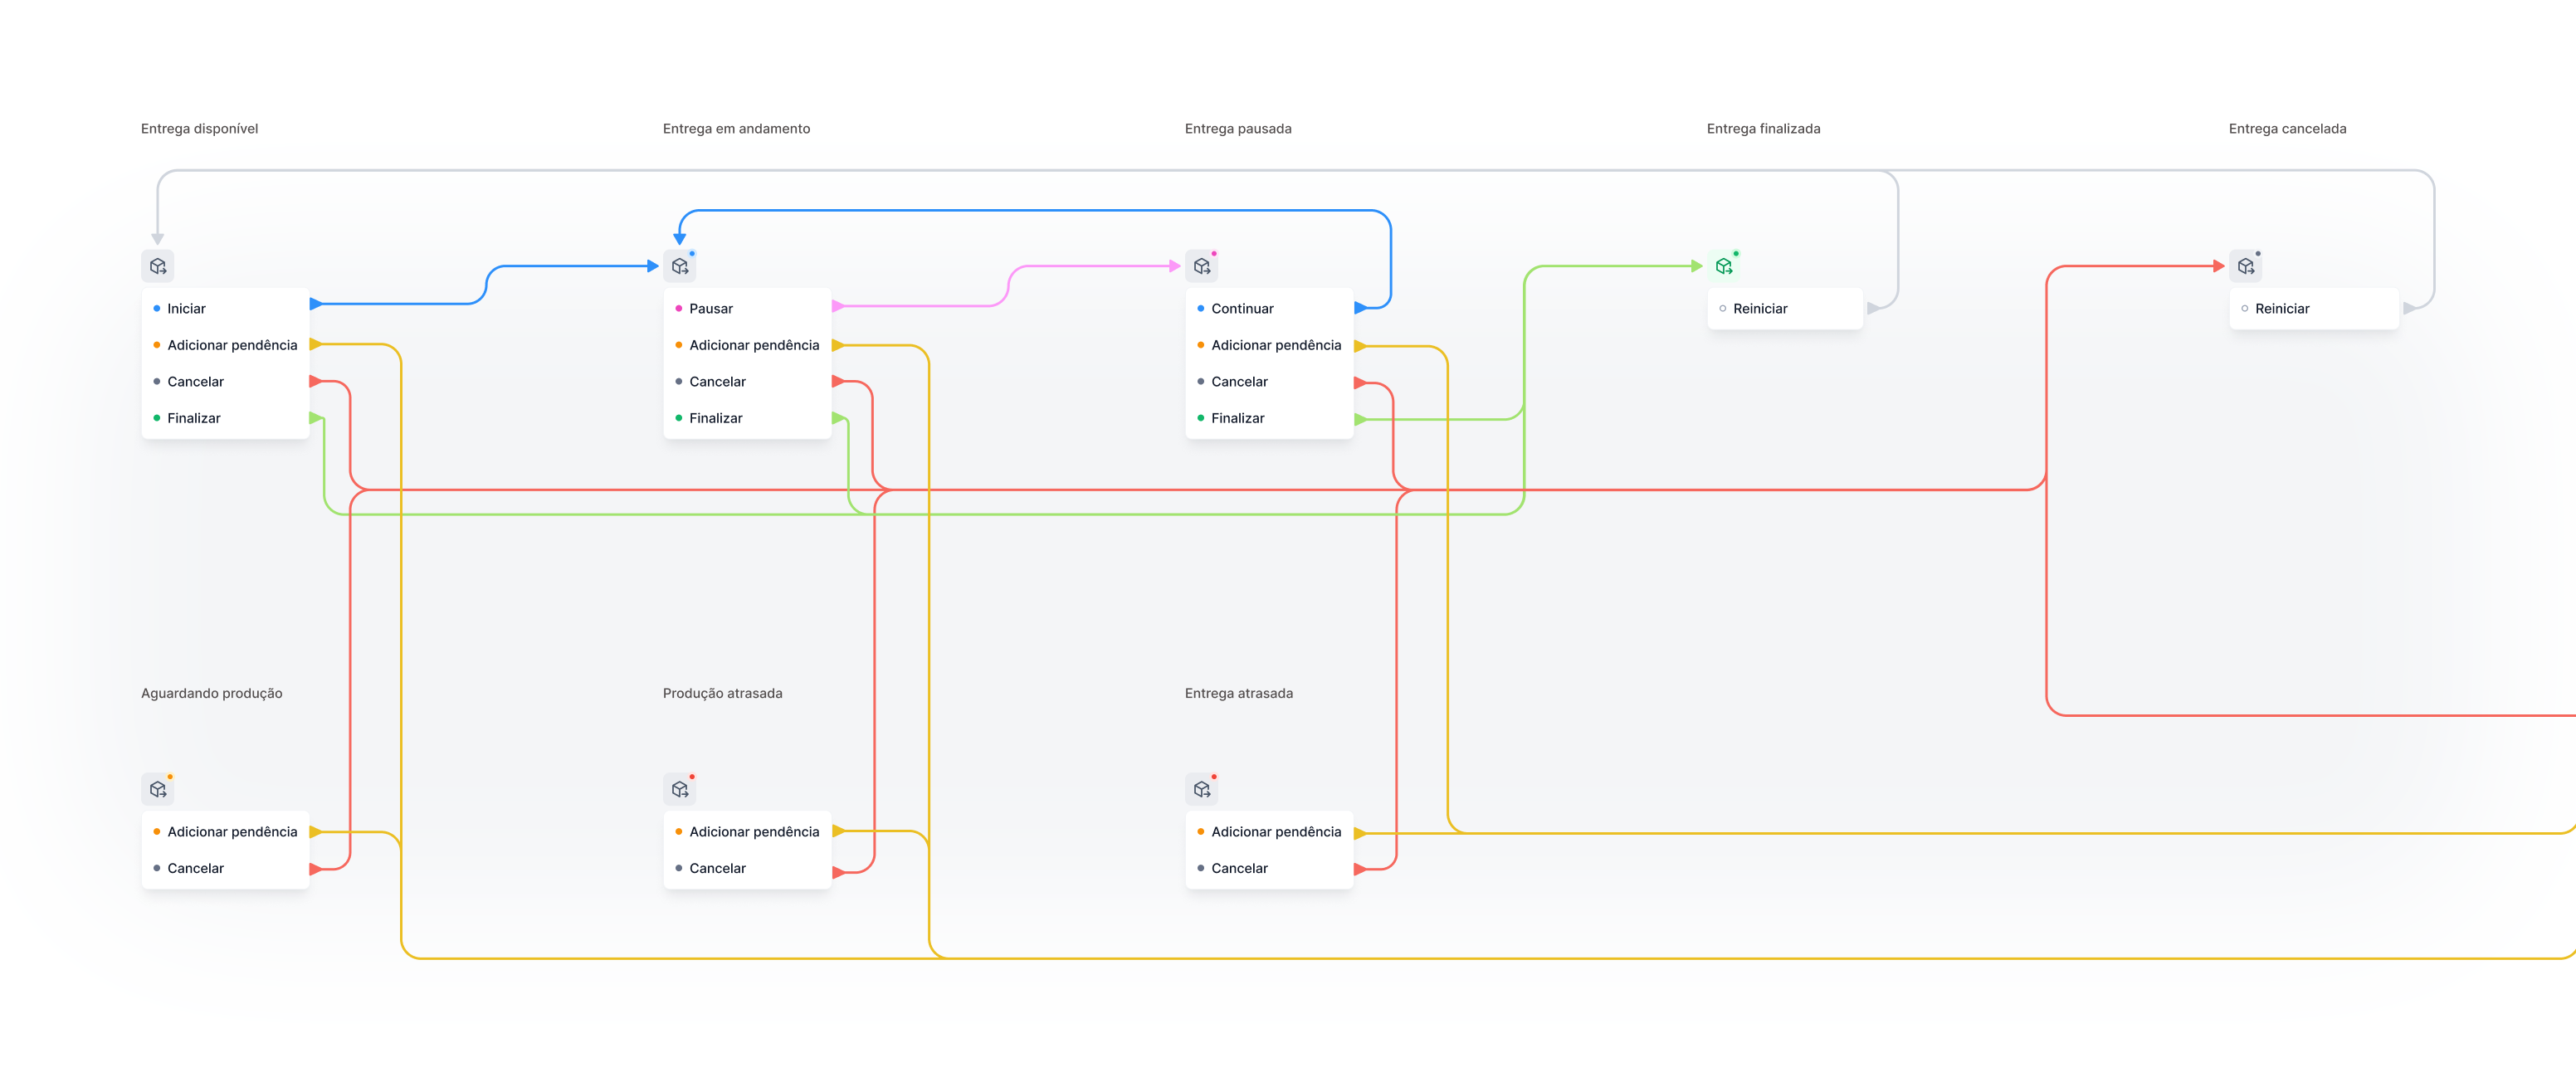This screenshot has height=1077, width=2576.
Task: Click the Aguardando produção package icon
Action: [158, 789]
